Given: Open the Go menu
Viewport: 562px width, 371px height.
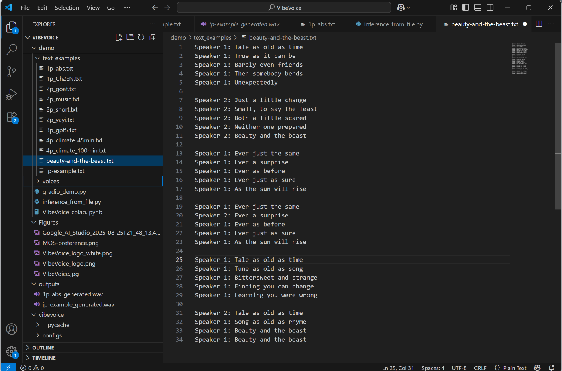Looking at the screenshot, I should [x=111, y=8].
